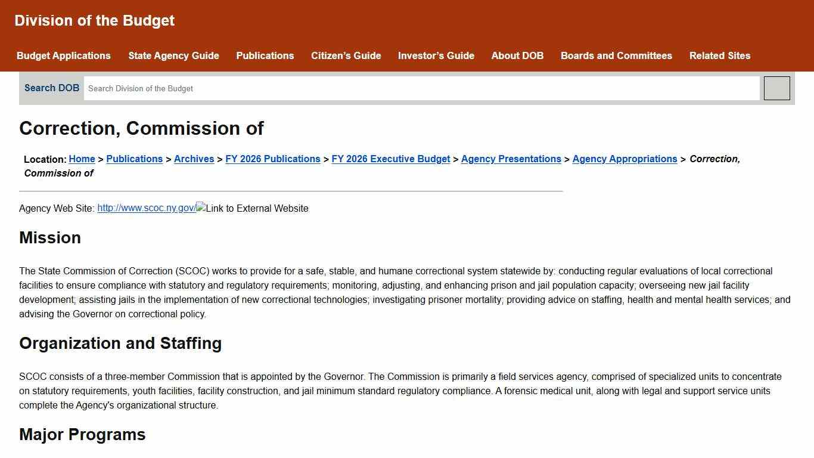
Task: Visit the www.scoc.ny.gov agency website link
Action: [146, 208]
